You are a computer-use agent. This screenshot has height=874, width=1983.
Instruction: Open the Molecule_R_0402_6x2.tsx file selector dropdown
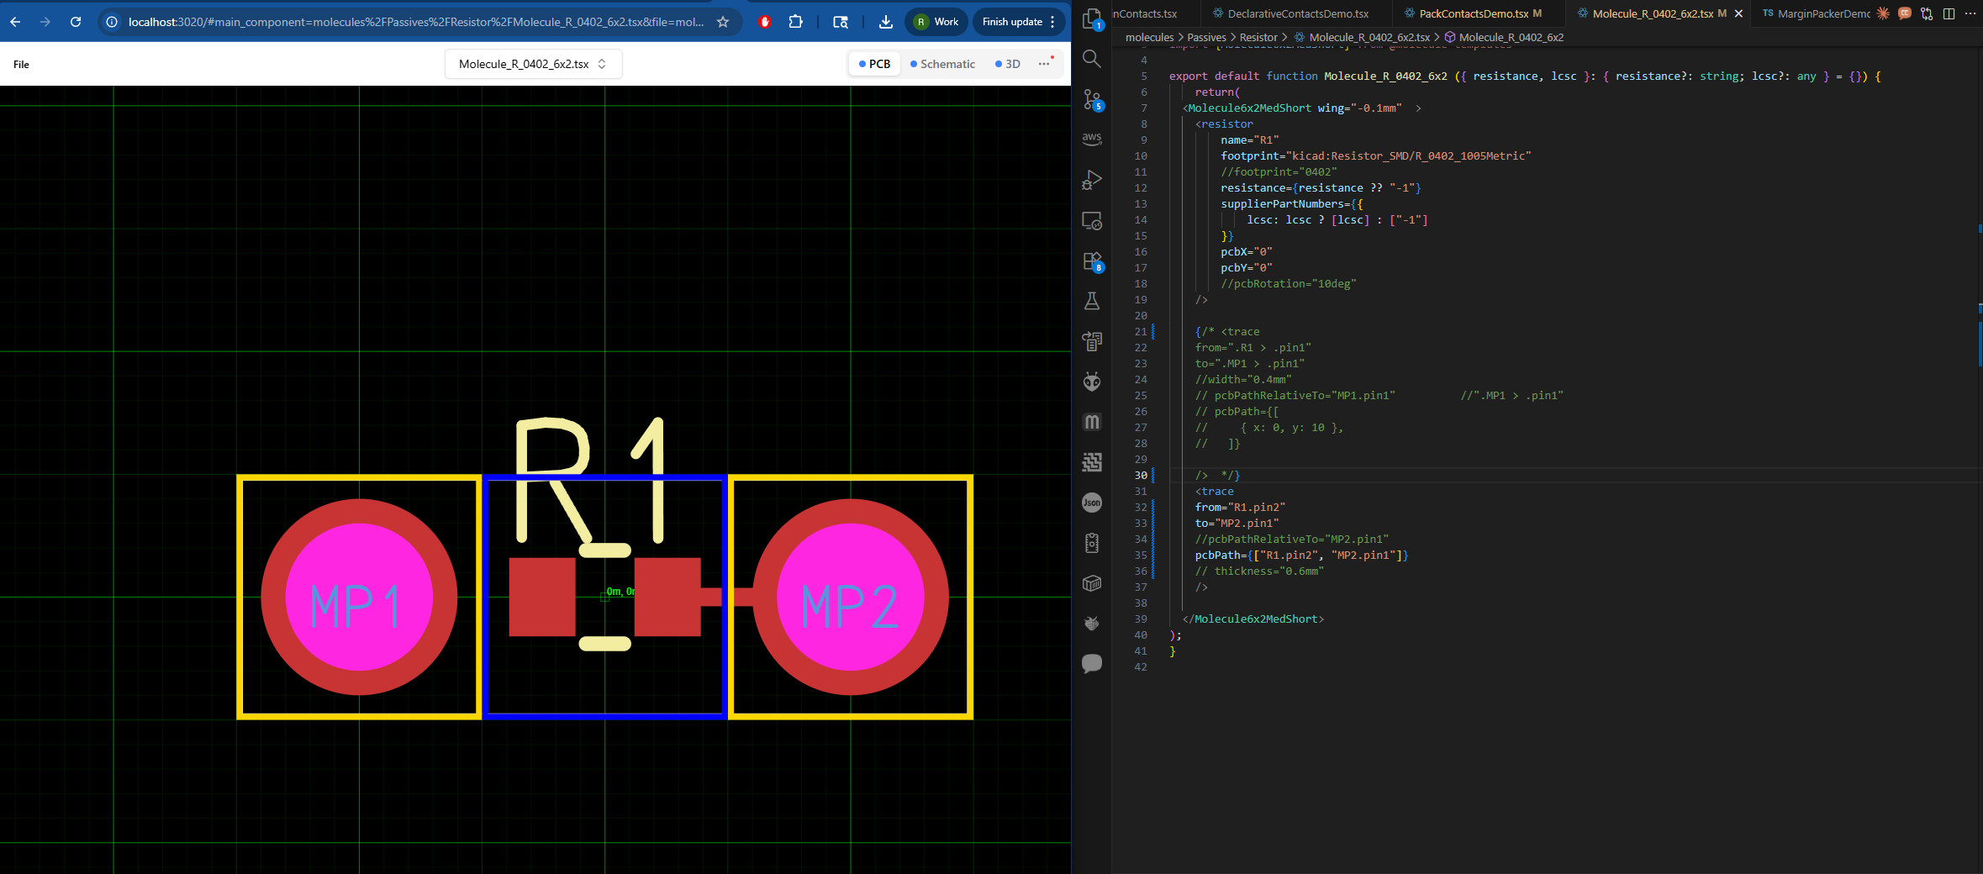point(533,64)
